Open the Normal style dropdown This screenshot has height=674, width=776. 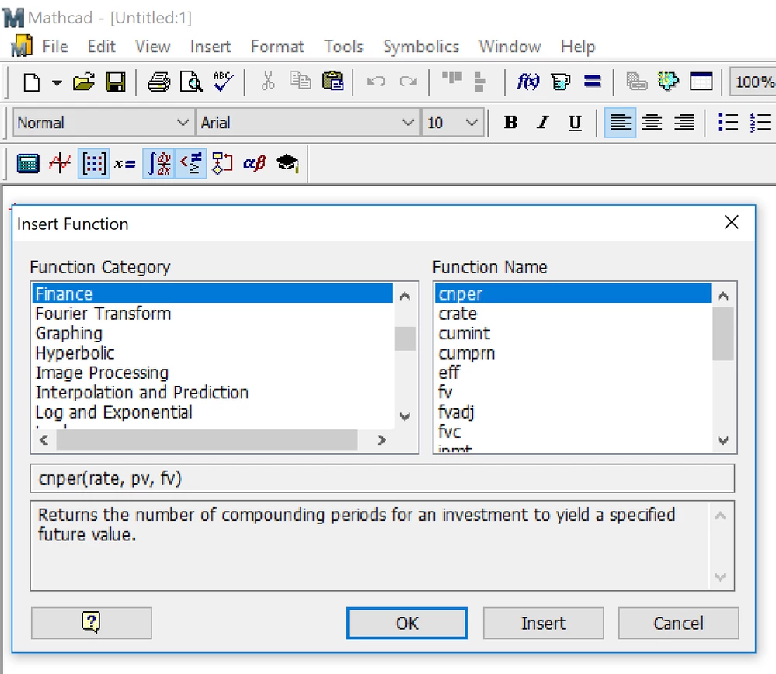[183, 122]
